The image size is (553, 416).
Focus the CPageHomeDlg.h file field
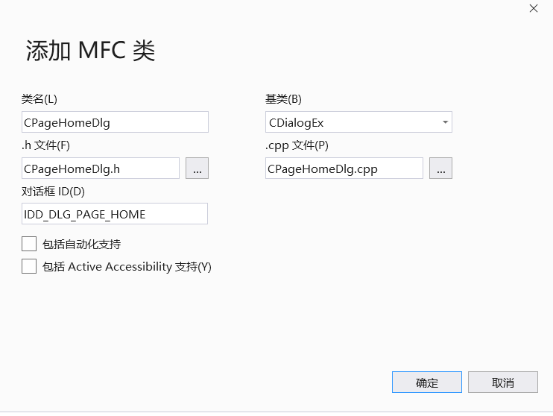[101, 168]
